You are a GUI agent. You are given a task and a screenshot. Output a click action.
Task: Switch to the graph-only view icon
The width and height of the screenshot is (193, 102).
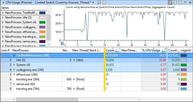[x=175, y=2]
